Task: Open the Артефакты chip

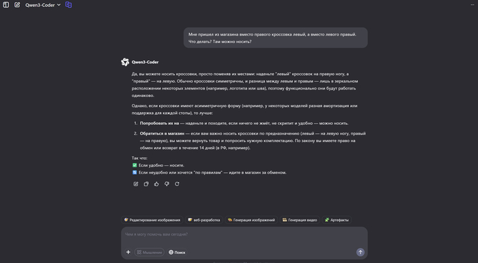Action: coord(337,220)
